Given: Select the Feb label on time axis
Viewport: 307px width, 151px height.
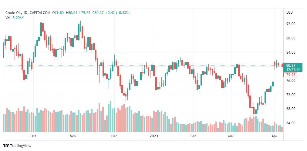Looking at the screenshot, I should coord(194,136).
